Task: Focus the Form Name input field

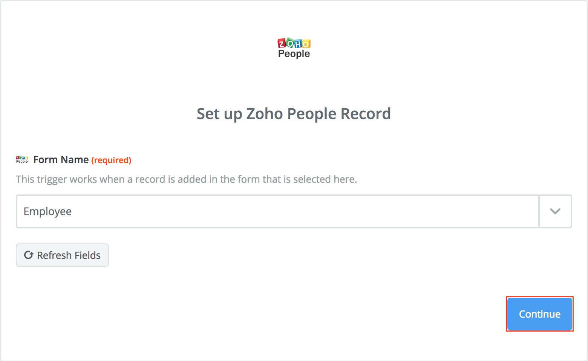Action: tap(277, 211)
